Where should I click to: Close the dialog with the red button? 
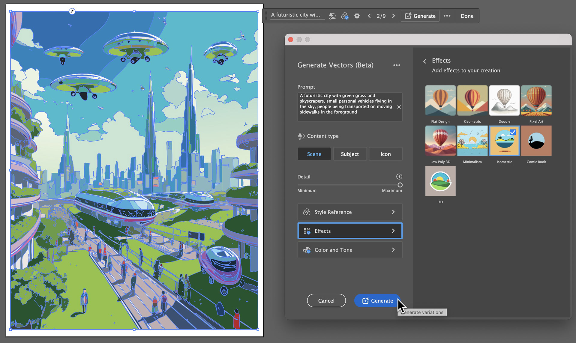pos(290,40)
